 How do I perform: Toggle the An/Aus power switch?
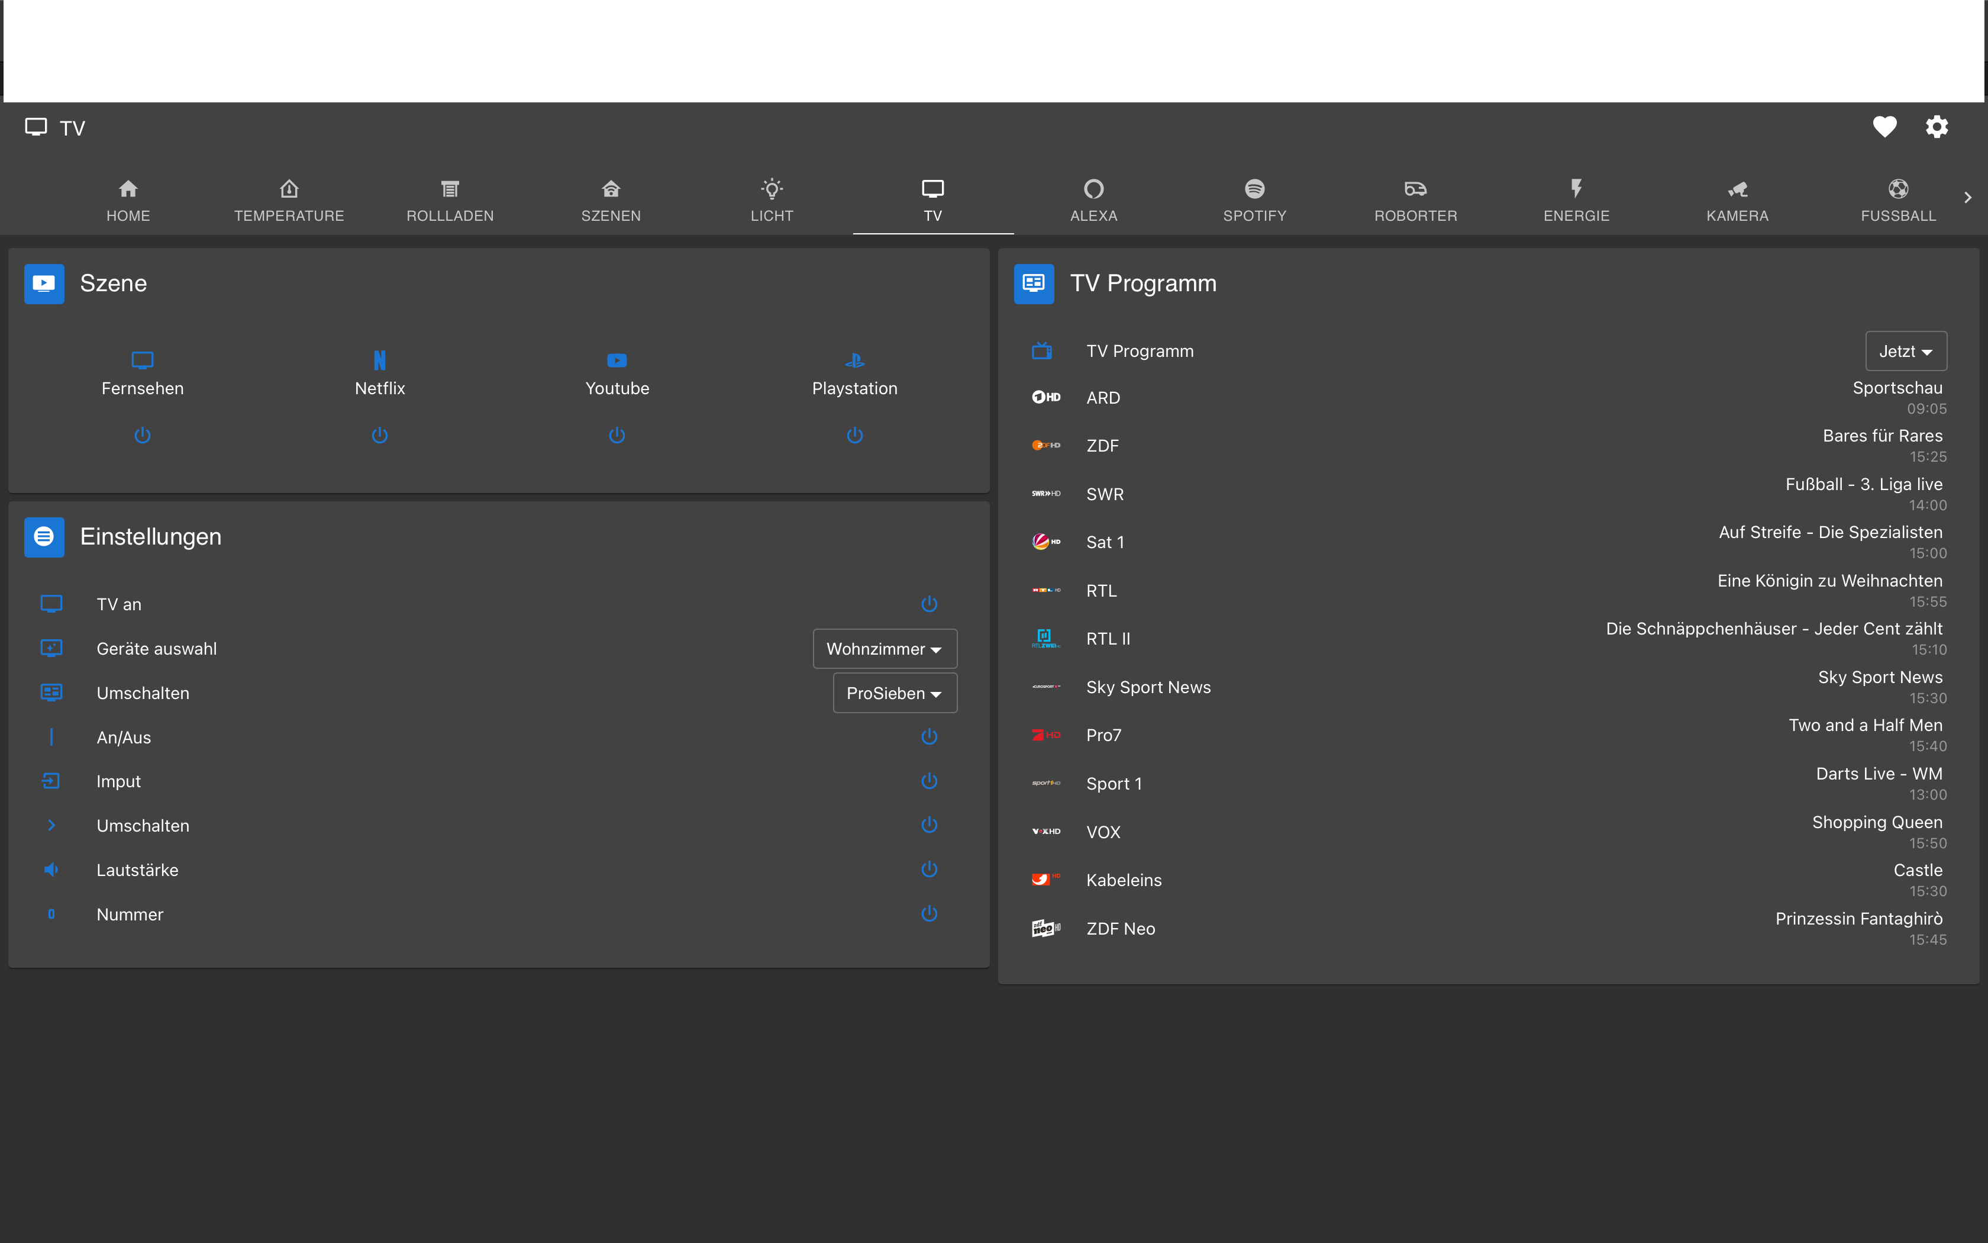tap(929, 736)
